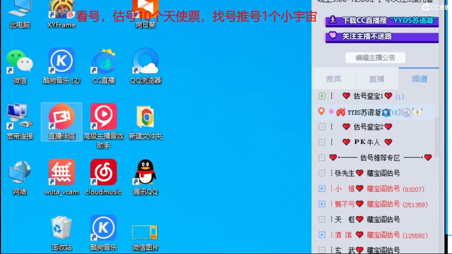Click the butterfly badge on YYDS苏语凝 row
Image resolution: width=452 pixels, height=254 pixels.
click(417, 112)
